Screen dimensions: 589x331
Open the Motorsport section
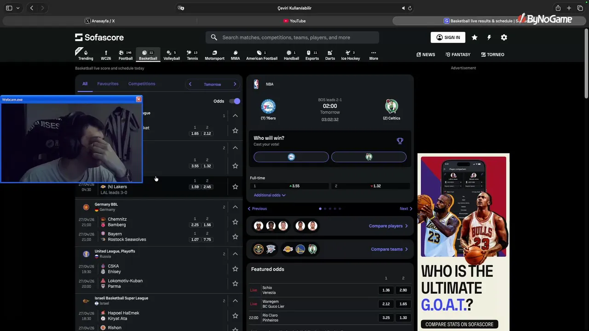tap(214, 55)
